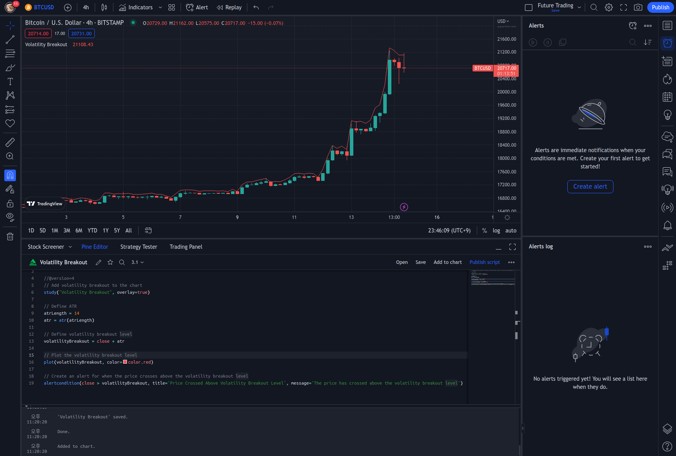
Task: Click Add to chart
Action: click(x=448, y=262)
